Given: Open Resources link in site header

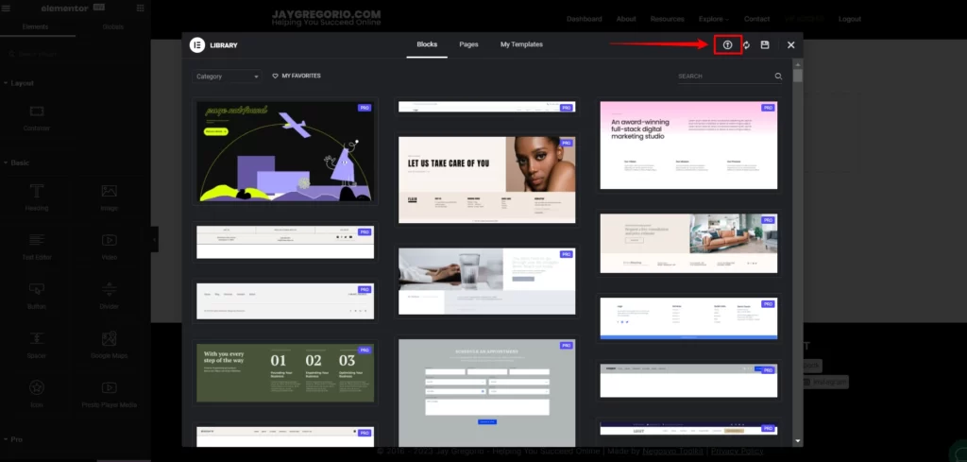Looking at the screenshot, I should coord(668,19).
